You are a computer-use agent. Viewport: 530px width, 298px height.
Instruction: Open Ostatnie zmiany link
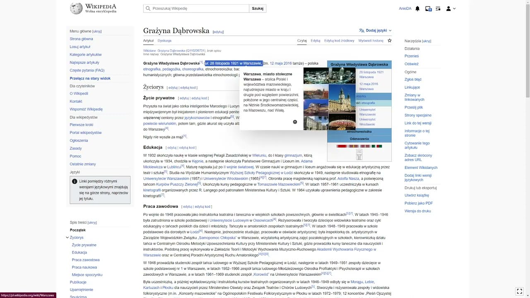83,164
